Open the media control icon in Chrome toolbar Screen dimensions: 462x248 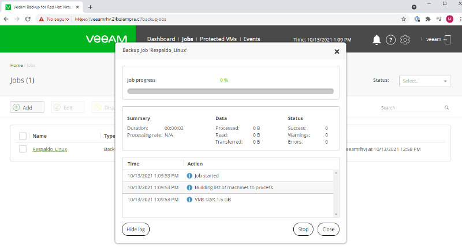point(439,19)
